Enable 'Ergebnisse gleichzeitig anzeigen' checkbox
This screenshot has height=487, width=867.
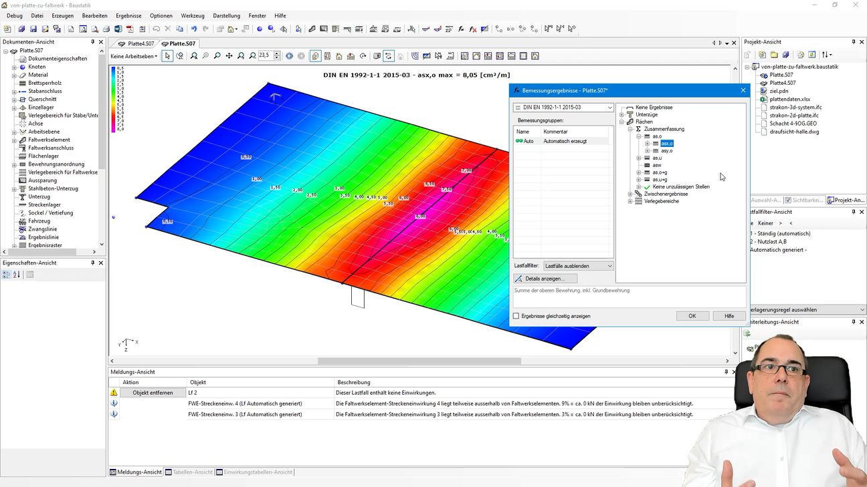click(516, 316)
